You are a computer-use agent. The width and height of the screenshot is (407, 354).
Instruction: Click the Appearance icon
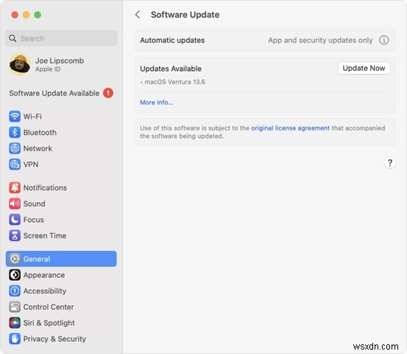coord(15,275)
